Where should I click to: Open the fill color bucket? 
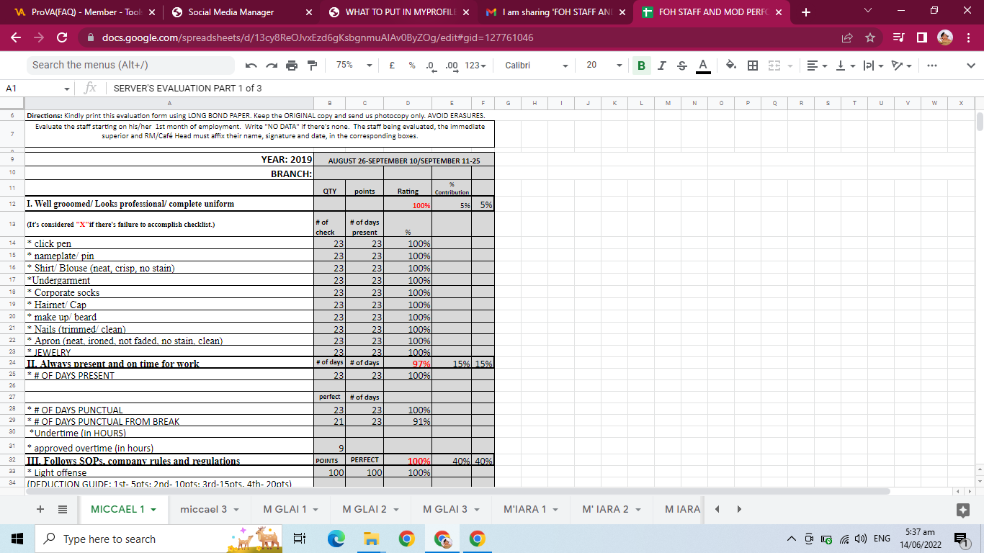click(x=731, y=66)
